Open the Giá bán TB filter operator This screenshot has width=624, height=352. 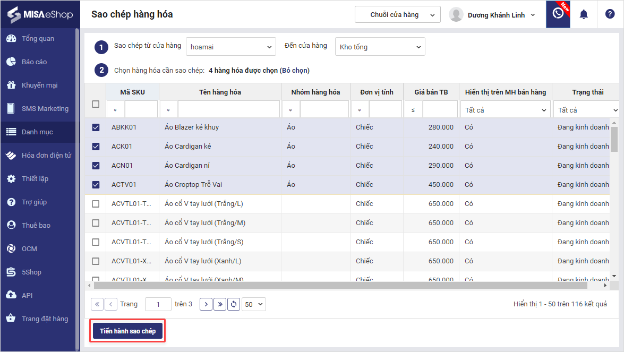413,110
